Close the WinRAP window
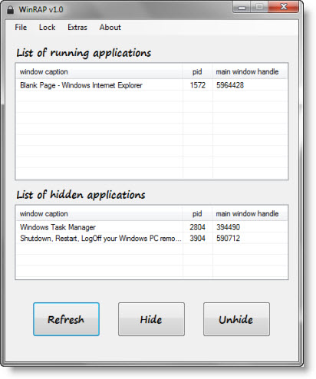The height and width of the screenshot is (379, 316). tap(283, 7)
